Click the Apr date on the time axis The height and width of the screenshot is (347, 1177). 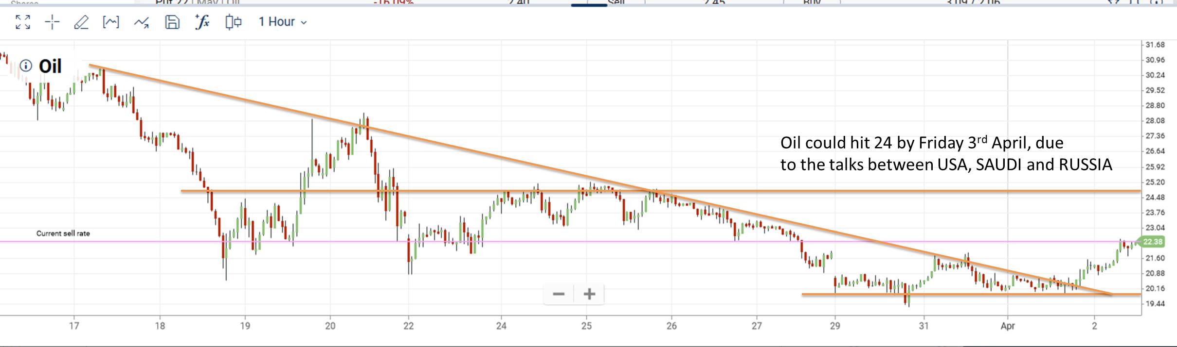click(x=1007, y=326)
